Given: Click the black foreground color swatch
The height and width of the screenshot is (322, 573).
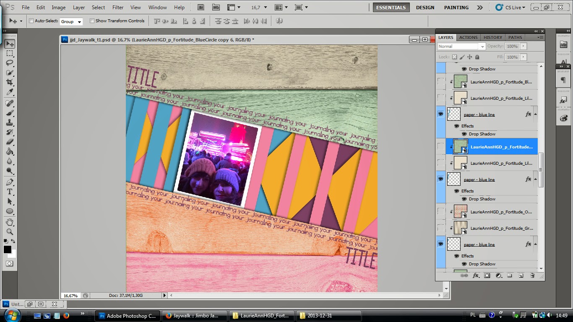Looking at the screenshot, I should (8, 249).
